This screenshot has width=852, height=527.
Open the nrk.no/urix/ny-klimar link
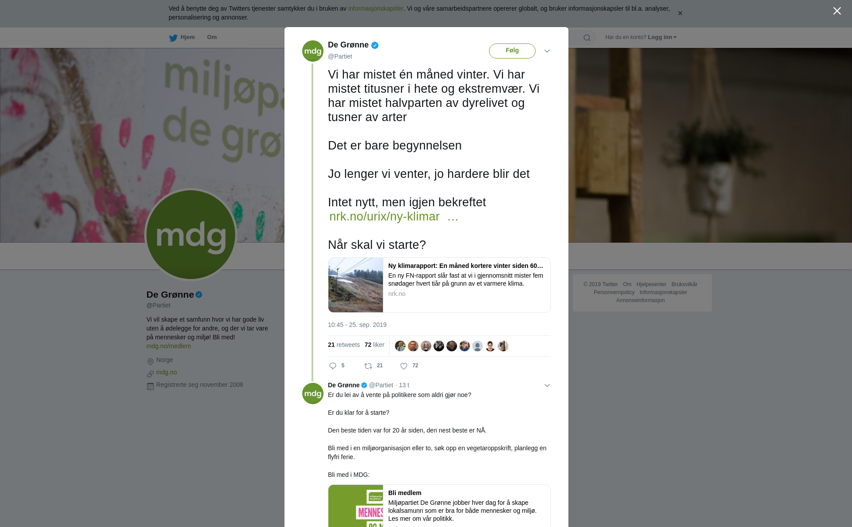click(394, 216)
